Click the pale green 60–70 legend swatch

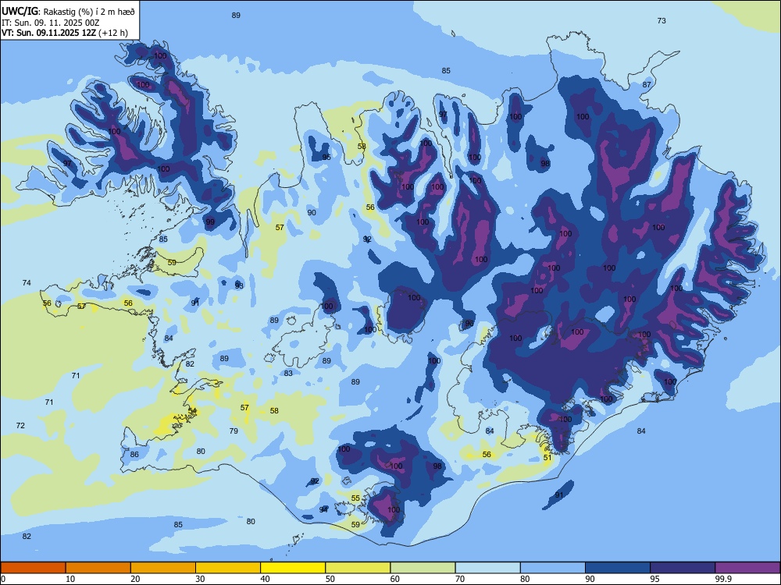pos(423,568)
